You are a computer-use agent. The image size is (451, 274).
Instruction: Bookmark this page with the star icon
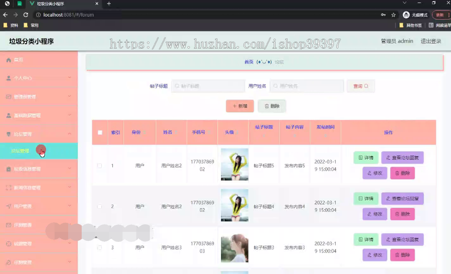(x=393, y=15)
